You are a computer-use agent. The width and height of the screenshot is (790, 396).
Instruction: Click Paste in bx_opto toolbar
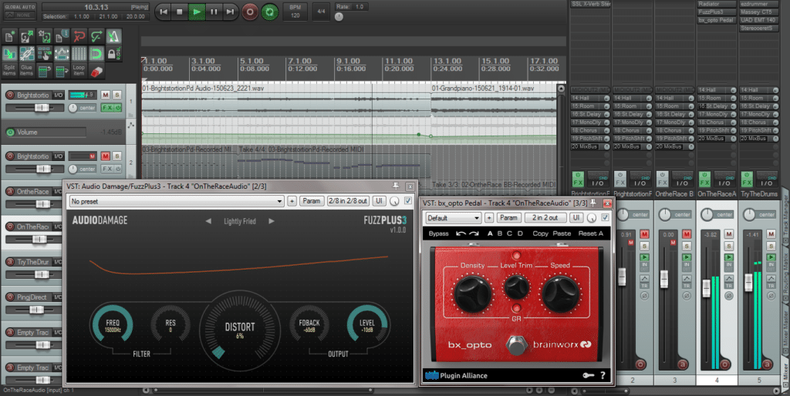[562, 233]
